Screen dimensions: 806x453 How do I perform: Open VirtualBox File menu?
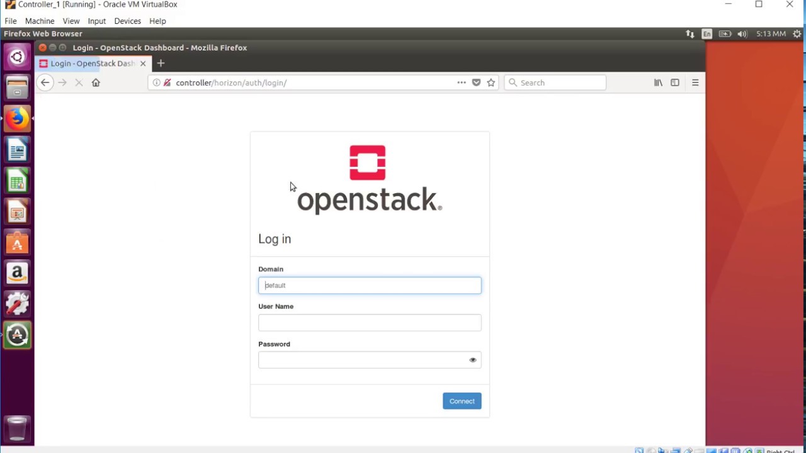click(x=11, y=21)
